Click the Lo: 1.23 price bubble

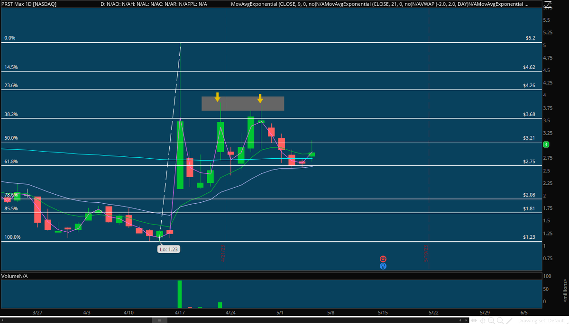click(x=168, y=249)
